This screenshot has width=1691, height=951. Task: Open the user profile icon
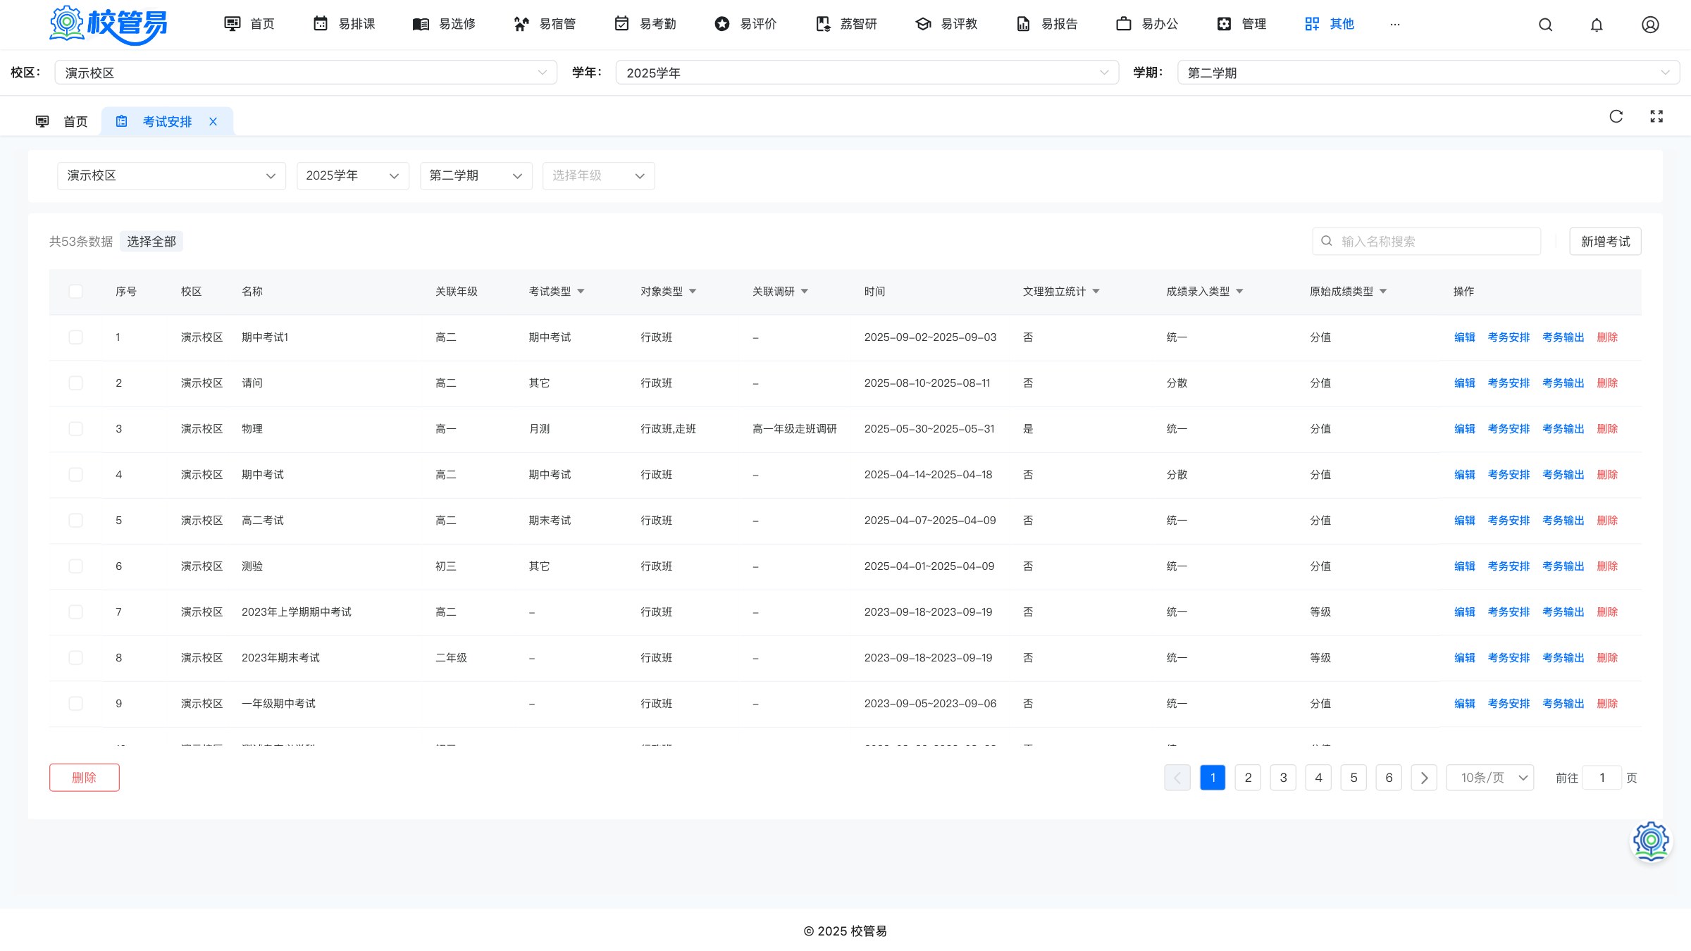[1650, 25]
